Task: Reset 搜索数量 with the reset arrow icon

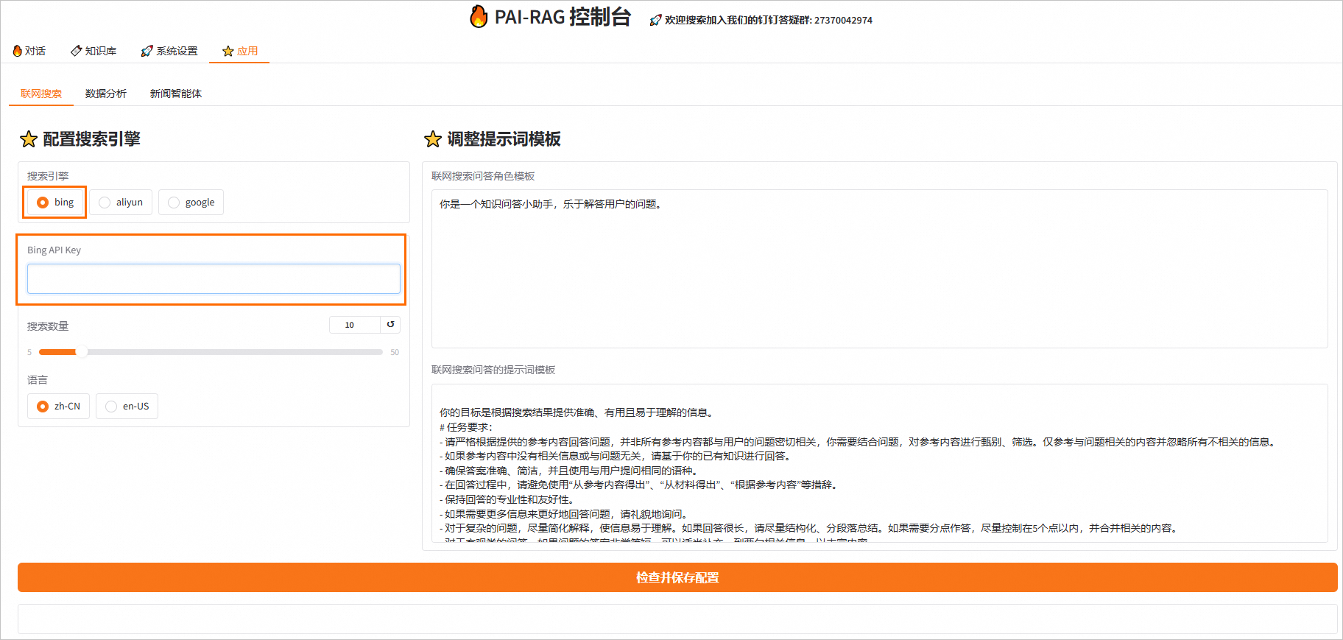Action: 390,325
